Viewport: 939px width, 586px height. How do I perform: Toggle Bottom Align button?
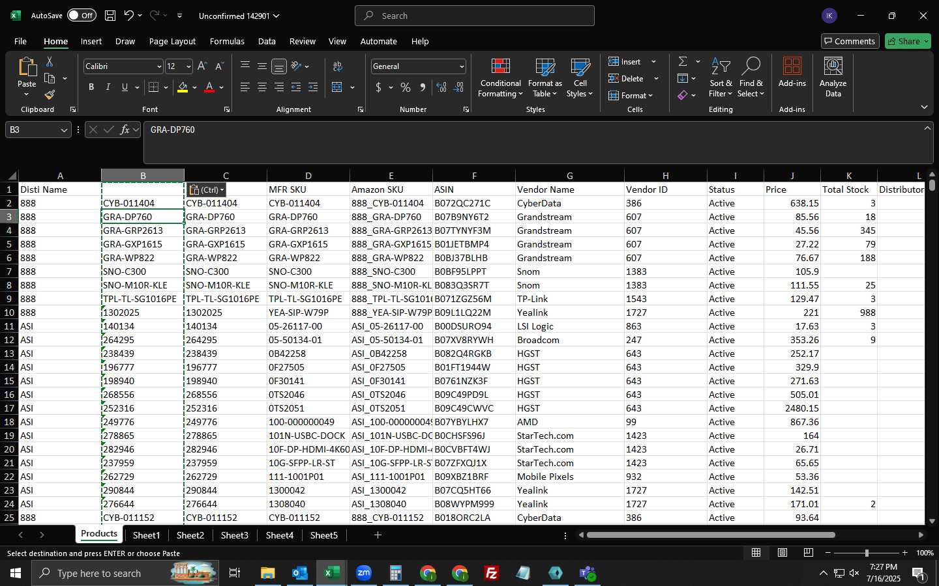tap(279, 66)
